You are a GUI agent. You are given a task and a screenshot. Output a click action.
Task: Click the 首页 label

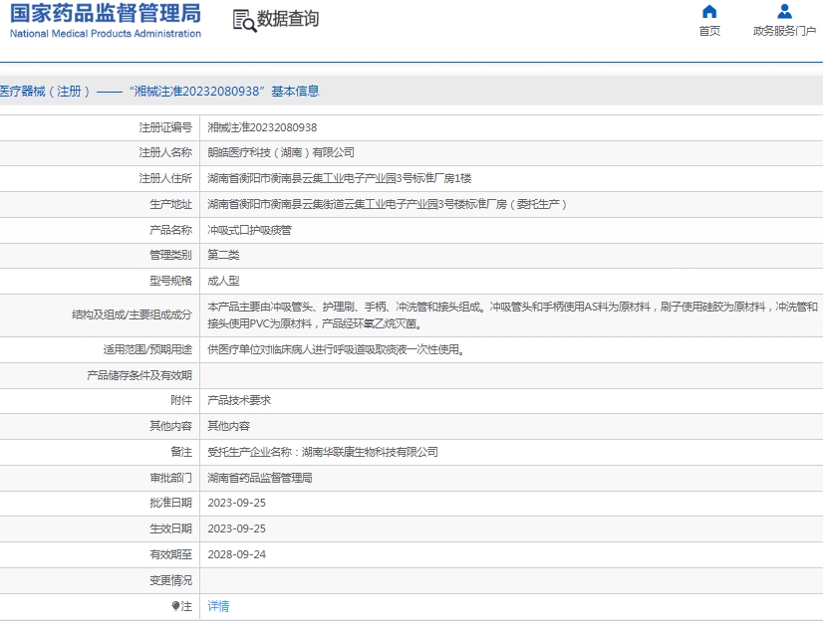click(709, 31)
